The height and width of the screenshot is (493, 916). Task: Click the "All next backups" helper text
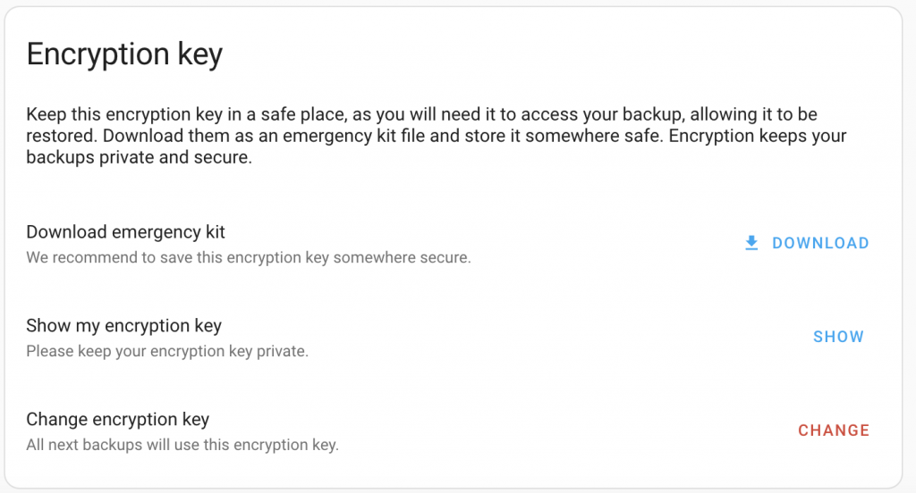tap(182, 445)
